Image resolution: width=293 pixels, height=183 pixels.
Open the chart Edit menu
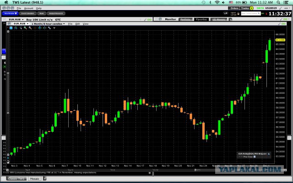(77, 24)
